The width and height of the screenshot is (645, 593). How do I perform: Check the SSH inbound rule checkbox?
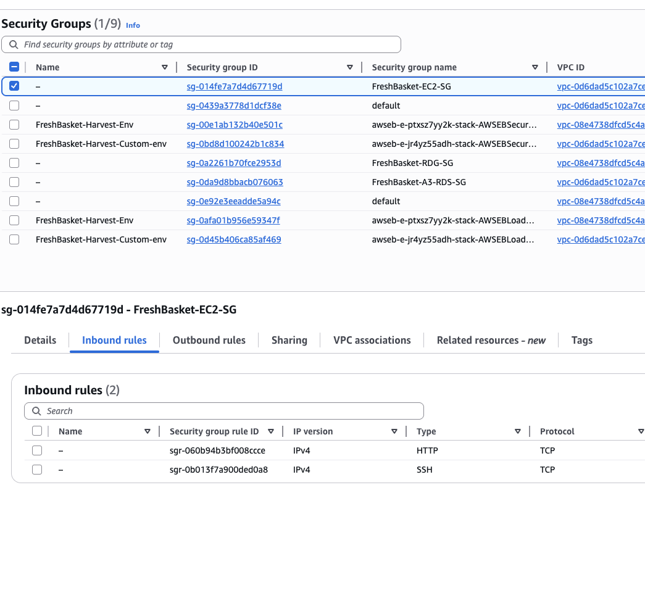click(x=37, y=469)
